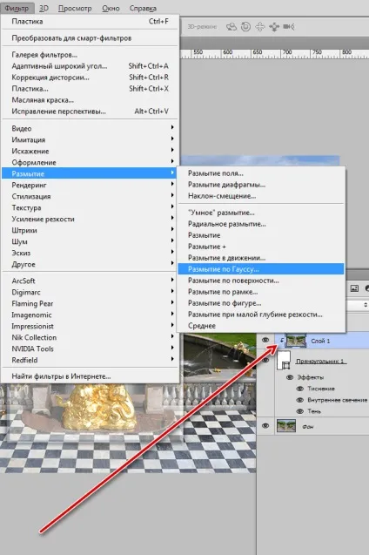Toggle visibility of Тень effect
This screenshot has width=369, height=555.
click(x=300, y=411)
